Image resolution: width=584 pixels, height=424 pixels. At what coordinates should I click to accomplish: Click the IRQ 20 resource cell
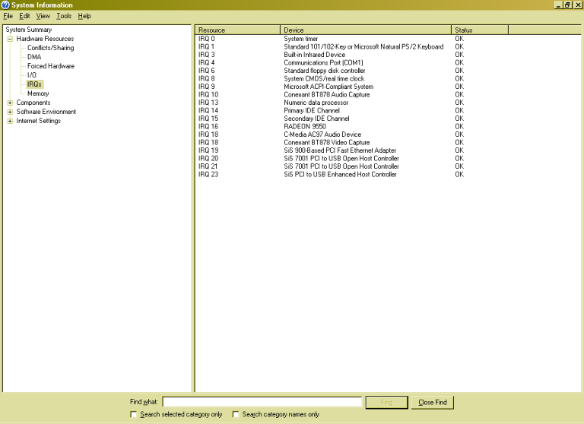[208, 159]
